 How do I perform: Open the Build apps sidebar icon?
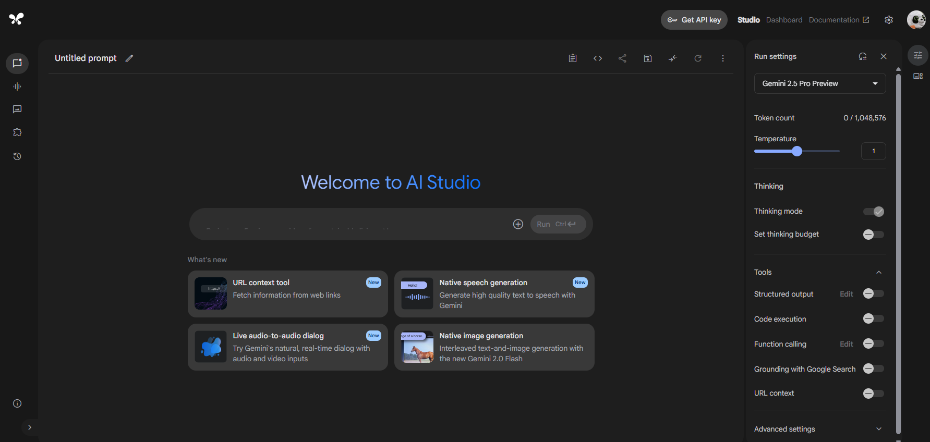(17, 132)
